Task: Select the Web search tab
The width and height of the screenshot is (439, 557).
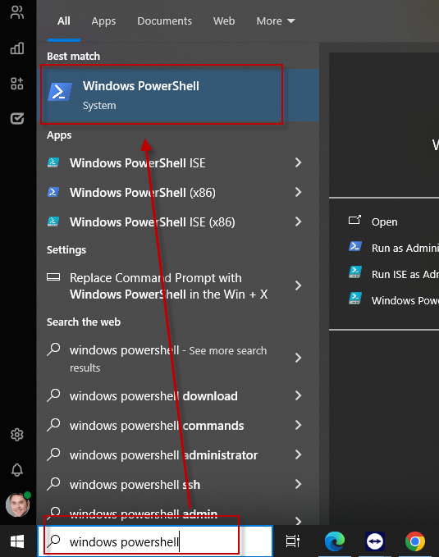Action: (224, 21)
